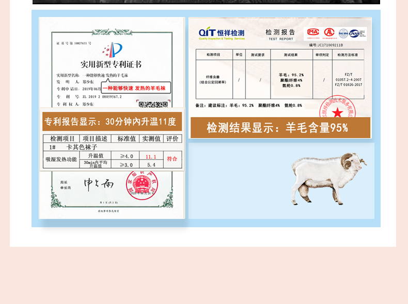Click banner '专利报告显示：30分钟内升温11度'

coord(112,122)
